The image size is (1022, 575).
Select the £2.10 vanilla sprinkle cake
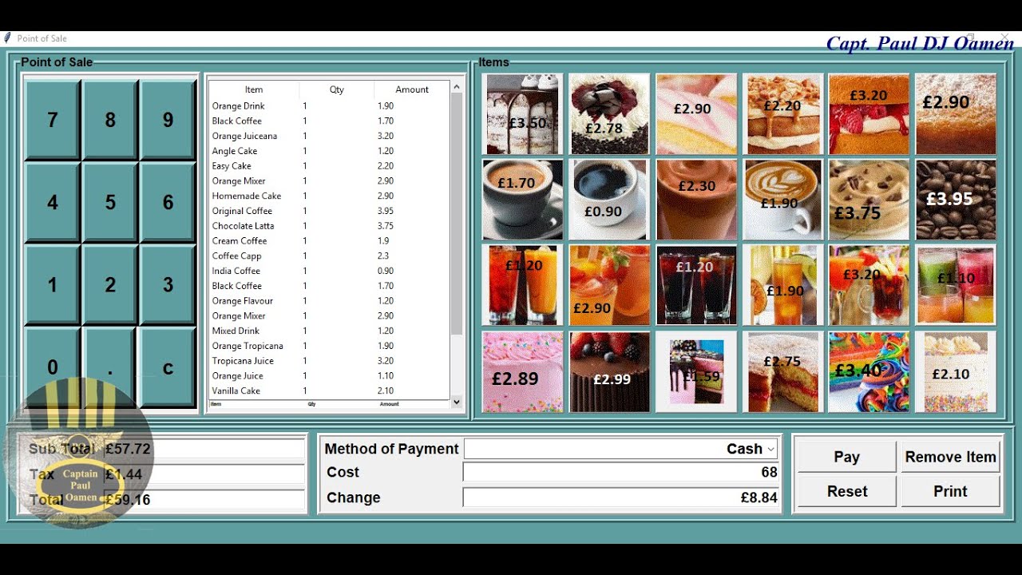[956, 372]
